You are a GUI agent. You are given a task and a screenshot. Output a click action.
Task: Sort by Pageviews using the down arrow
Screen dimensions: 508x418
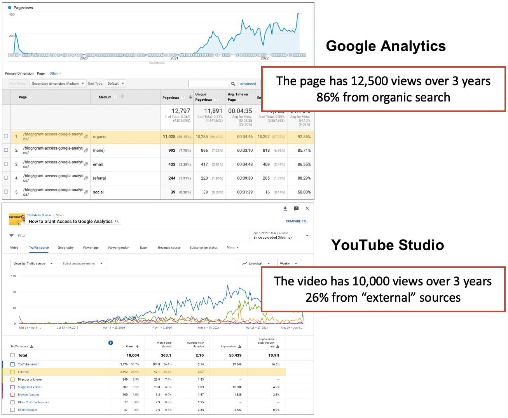pos(190,97)
